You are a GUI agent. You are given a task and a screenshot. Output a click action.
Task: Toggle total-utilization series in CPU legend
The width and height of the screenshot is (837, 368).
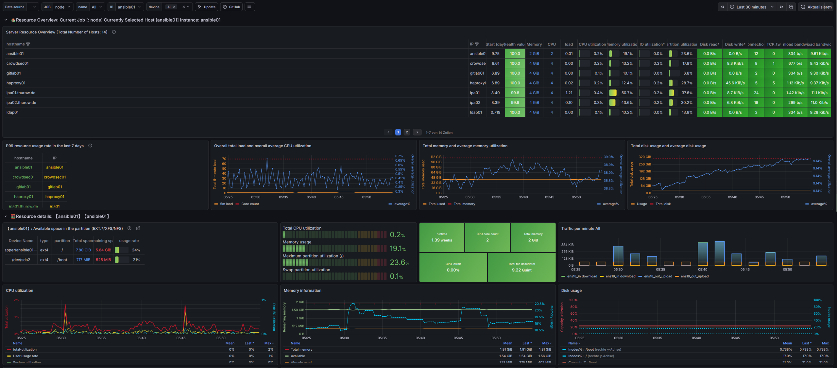pos(25,349)
